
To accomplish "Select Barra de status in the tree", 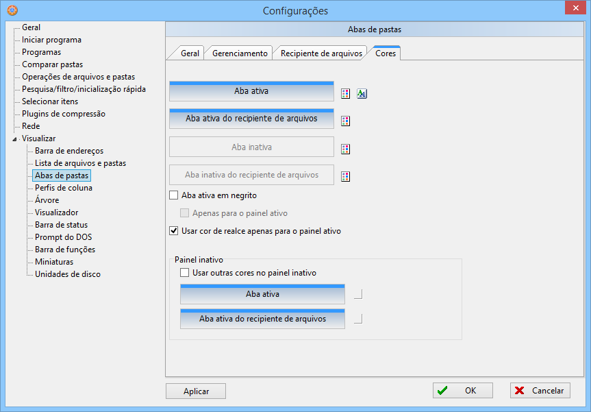I will click(x=61, y=225).
